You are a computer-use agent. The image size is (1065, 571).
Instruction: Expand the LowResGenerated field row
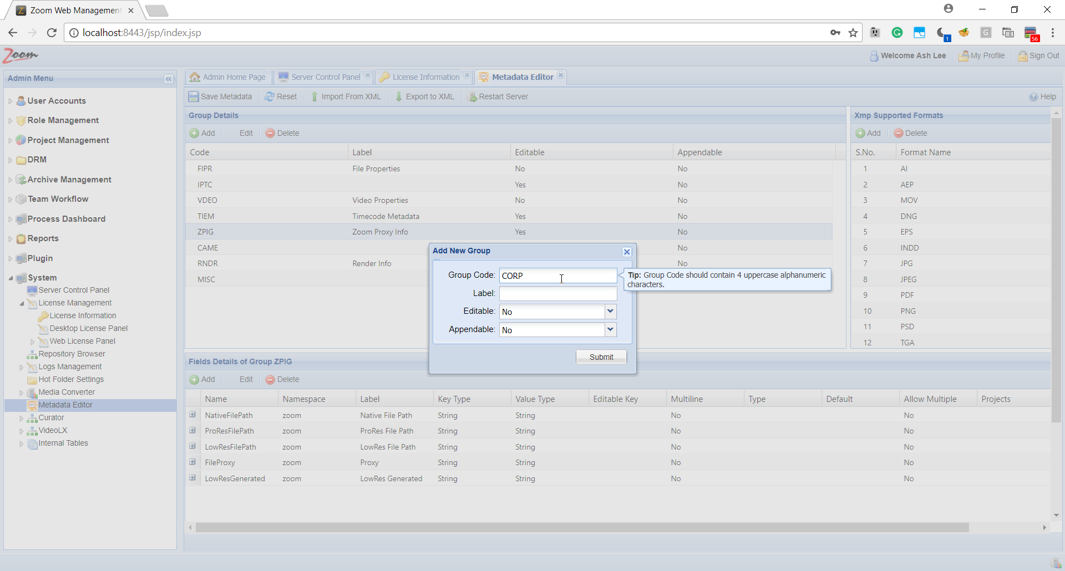(x=192, y=478)
